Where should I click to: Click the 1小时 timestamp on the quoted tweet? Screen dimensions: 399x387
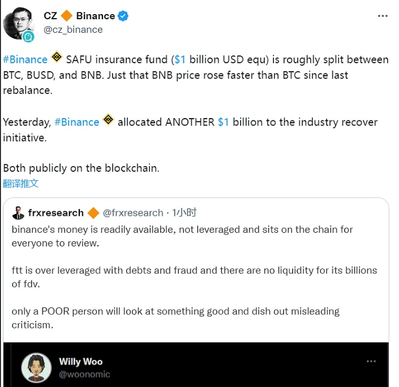tap(185, 213)
